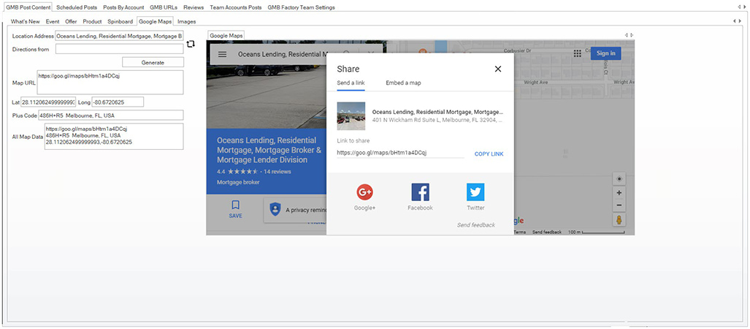Image resolution: width=750 pixels, height=329 pixels.
Task: Save the place using bookmark icon
Action: click(x=235, y=205)
